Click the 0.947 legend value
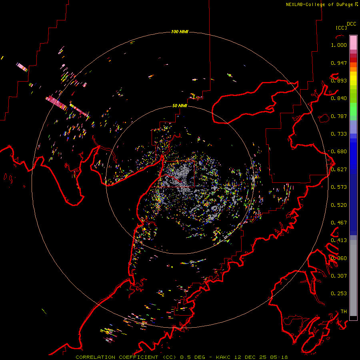The height and width of the screenshot is (360, 360). point(339,63)
